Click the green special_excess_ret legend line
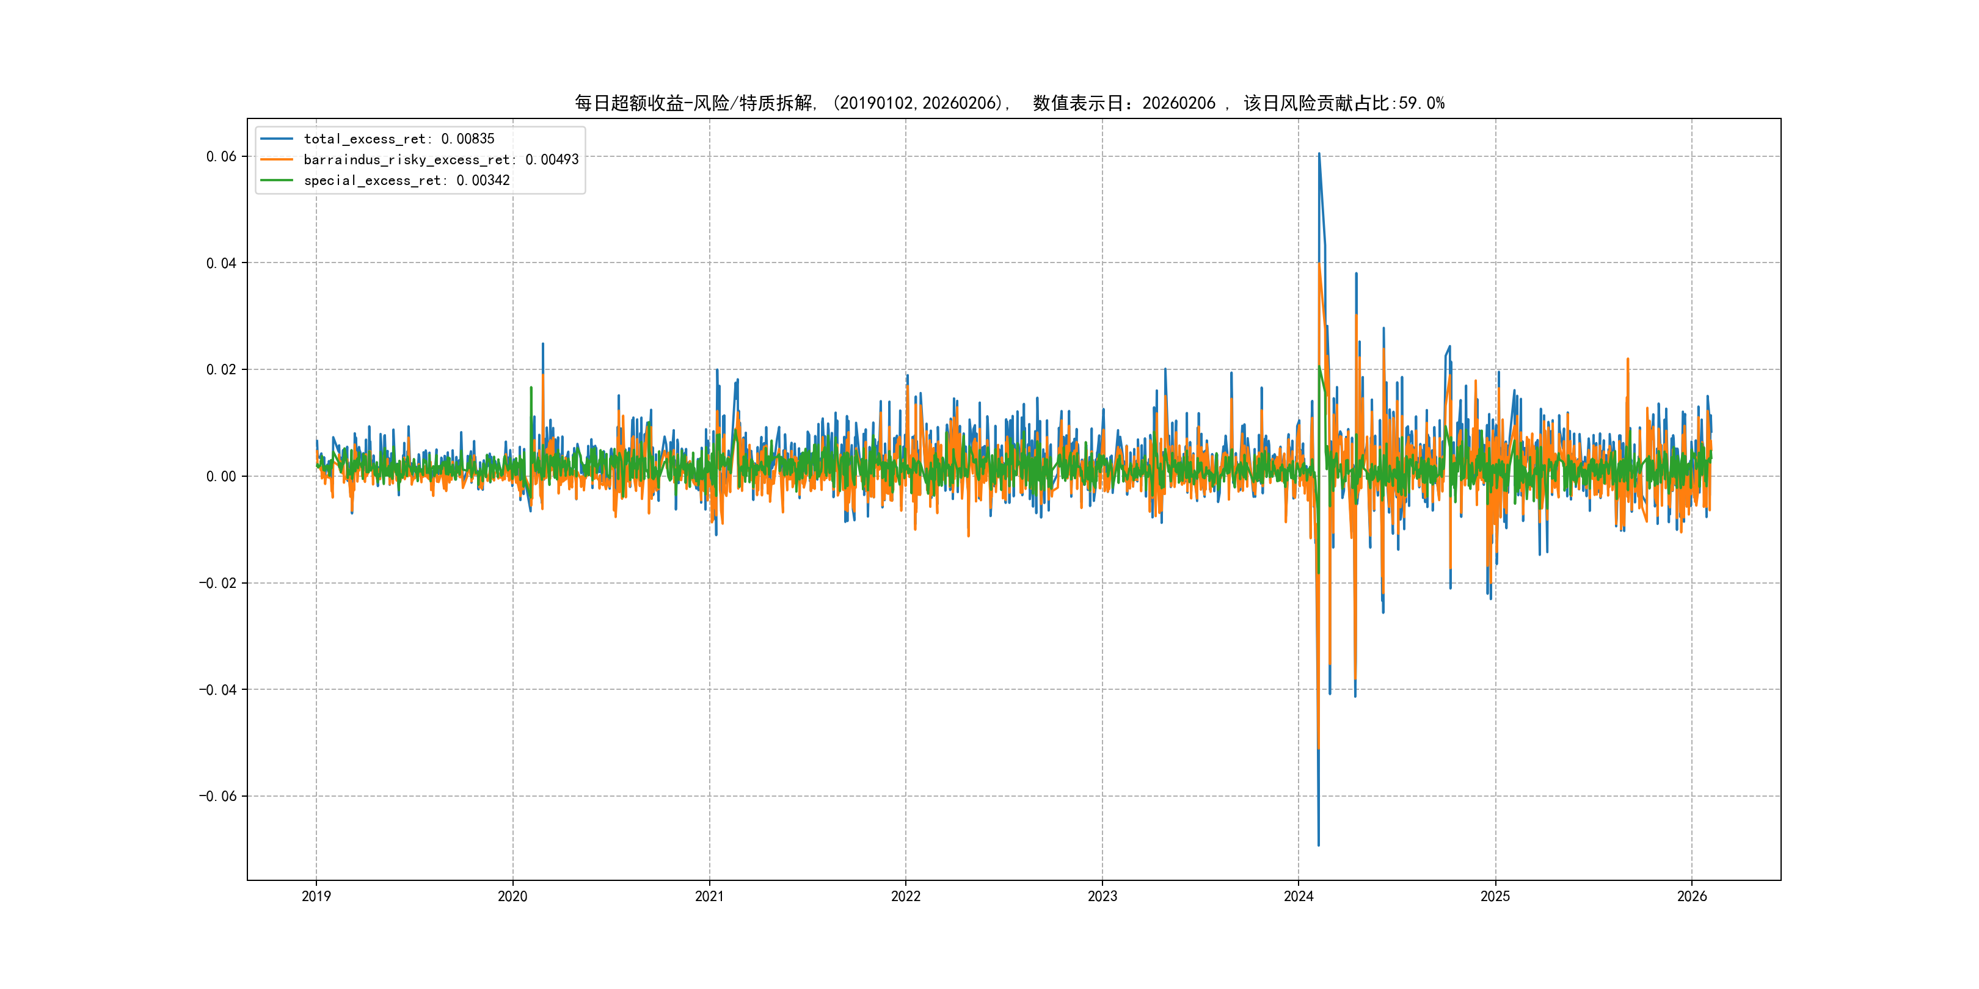 tap(277, 181)
